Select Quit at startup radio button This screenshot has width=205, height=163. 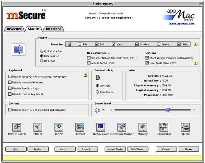pos(42,51)
